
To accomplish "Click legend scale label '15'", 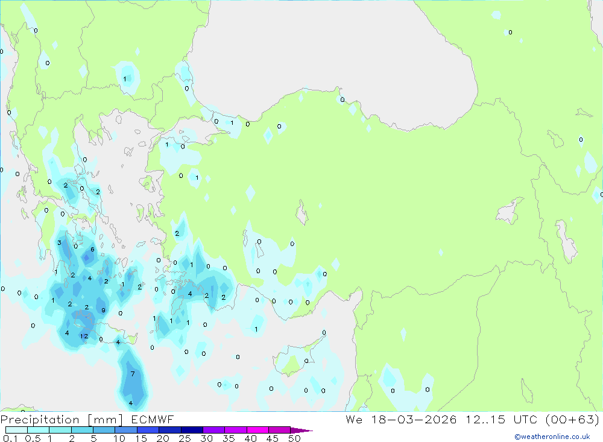I will click(x=141, y=438).
